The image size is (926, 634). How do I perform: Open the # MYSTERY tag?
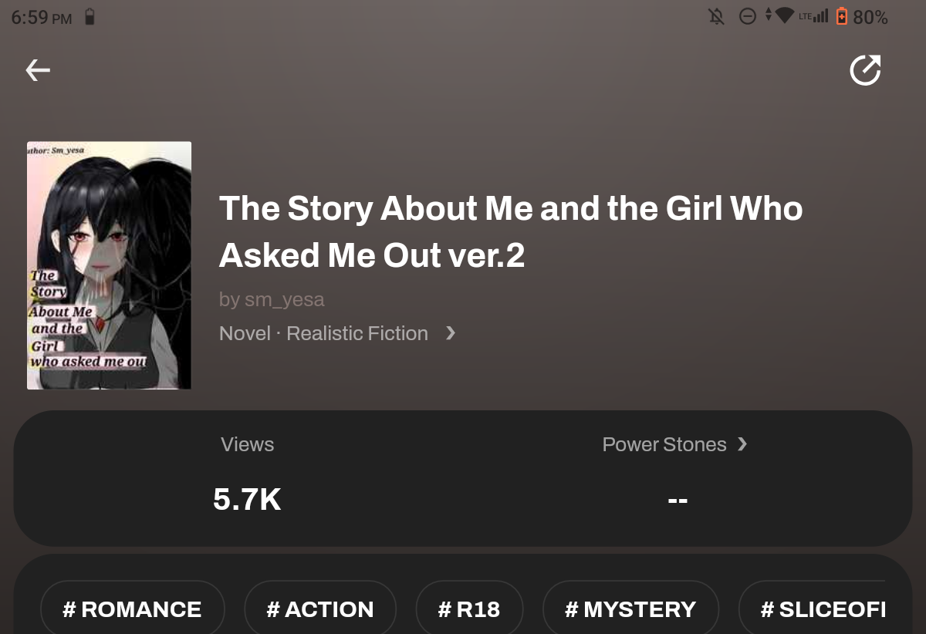click(x=630, y=609)
